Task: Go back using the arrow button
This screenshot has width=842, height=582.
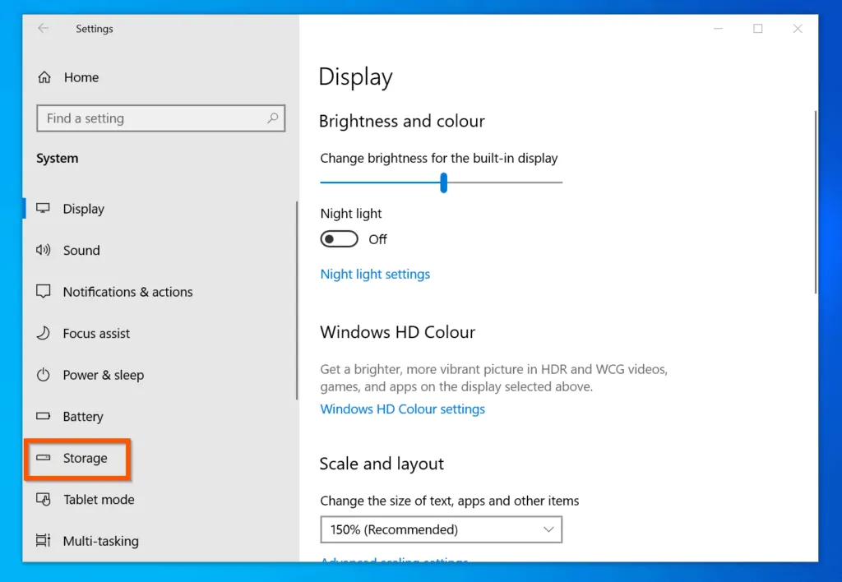Action: (42, 28)
